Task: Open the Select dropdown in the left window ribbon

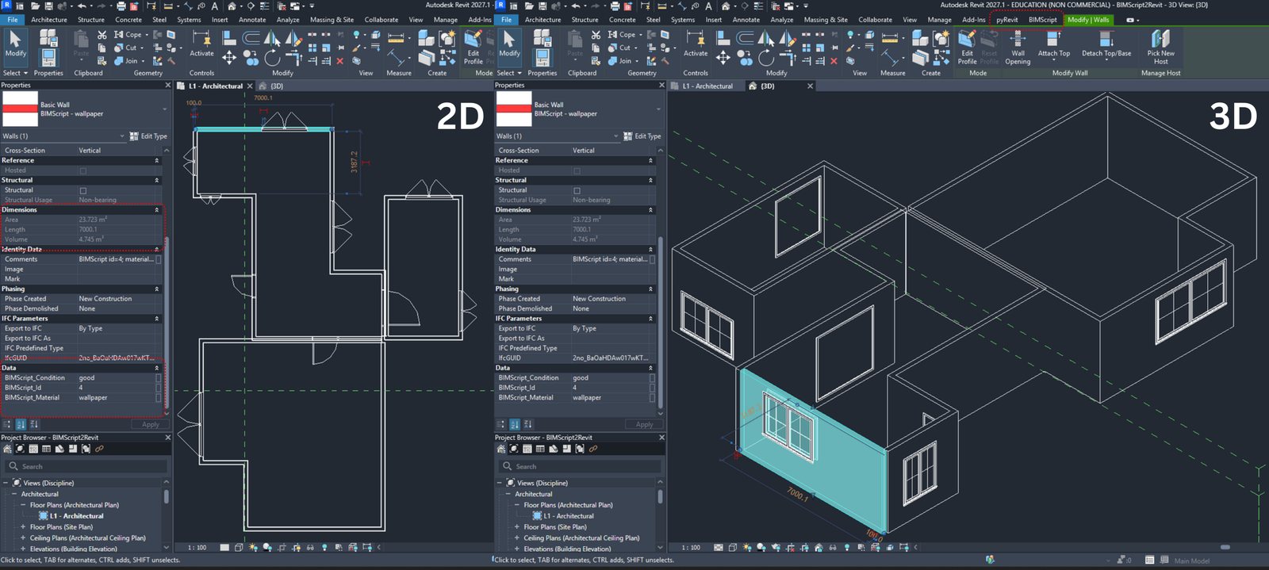Action: click(x=15, y=73)
